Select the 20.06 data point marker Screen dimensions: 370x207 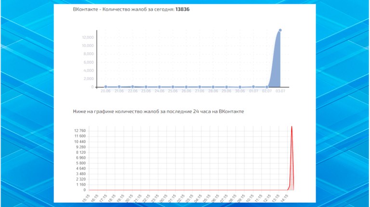(x=106, y=87)
